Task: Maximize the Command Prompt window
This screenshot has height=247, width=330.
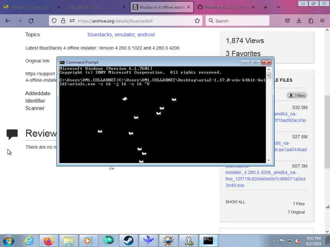Action: click(x=256, y=62)
